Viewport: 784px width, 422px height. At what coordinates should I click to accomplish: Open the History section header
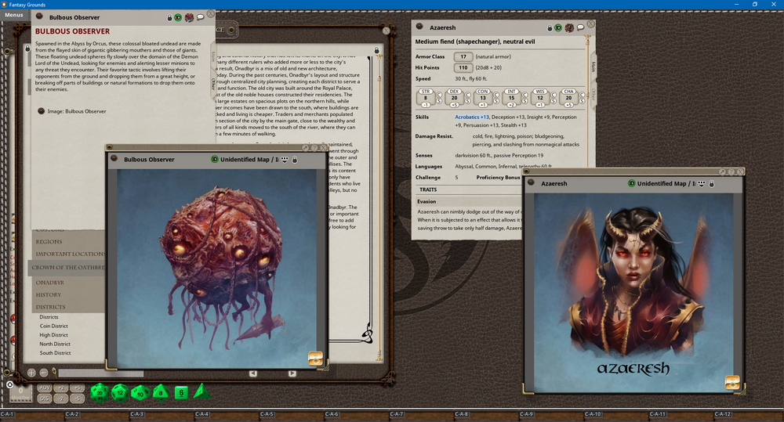pyautogui.click(x=49, y=294)
